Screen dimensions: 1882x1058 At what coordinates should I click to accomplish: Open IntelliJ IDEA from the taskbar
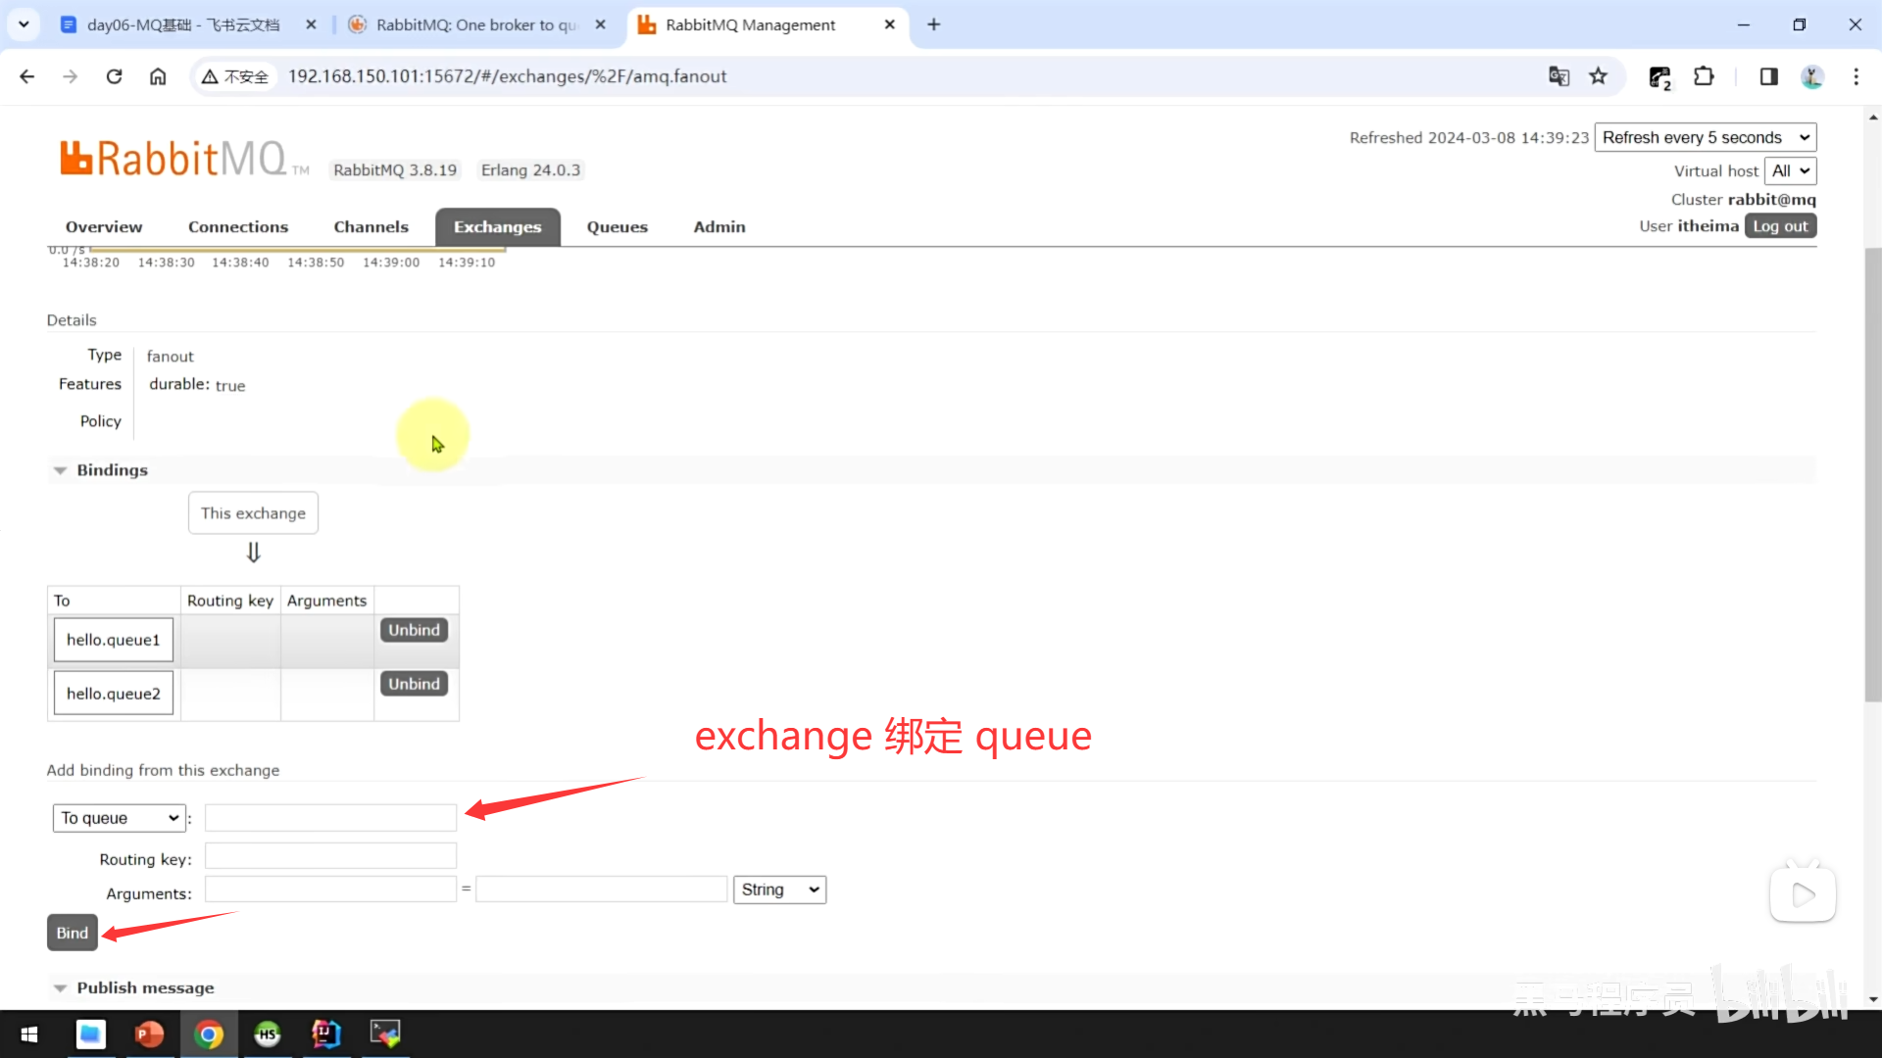(x=325, y=1034)
